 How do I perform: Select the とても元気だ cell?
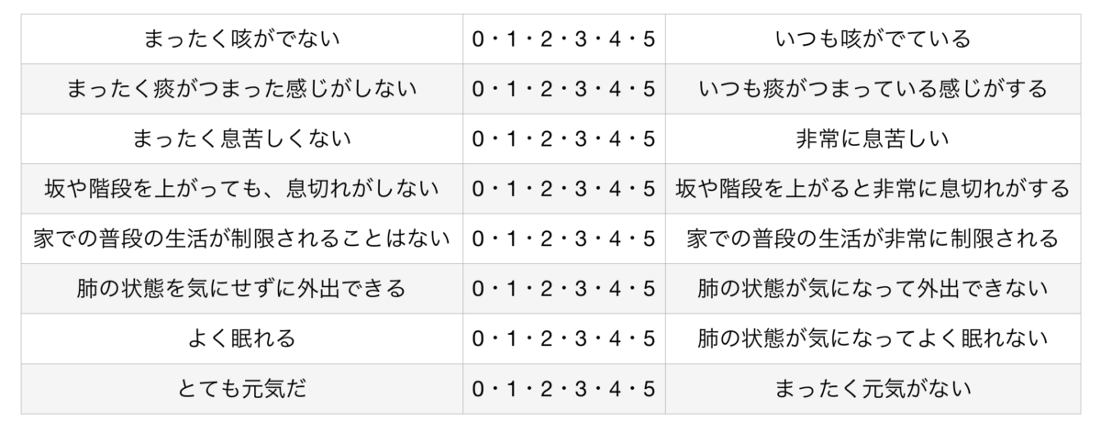(242, 389)
